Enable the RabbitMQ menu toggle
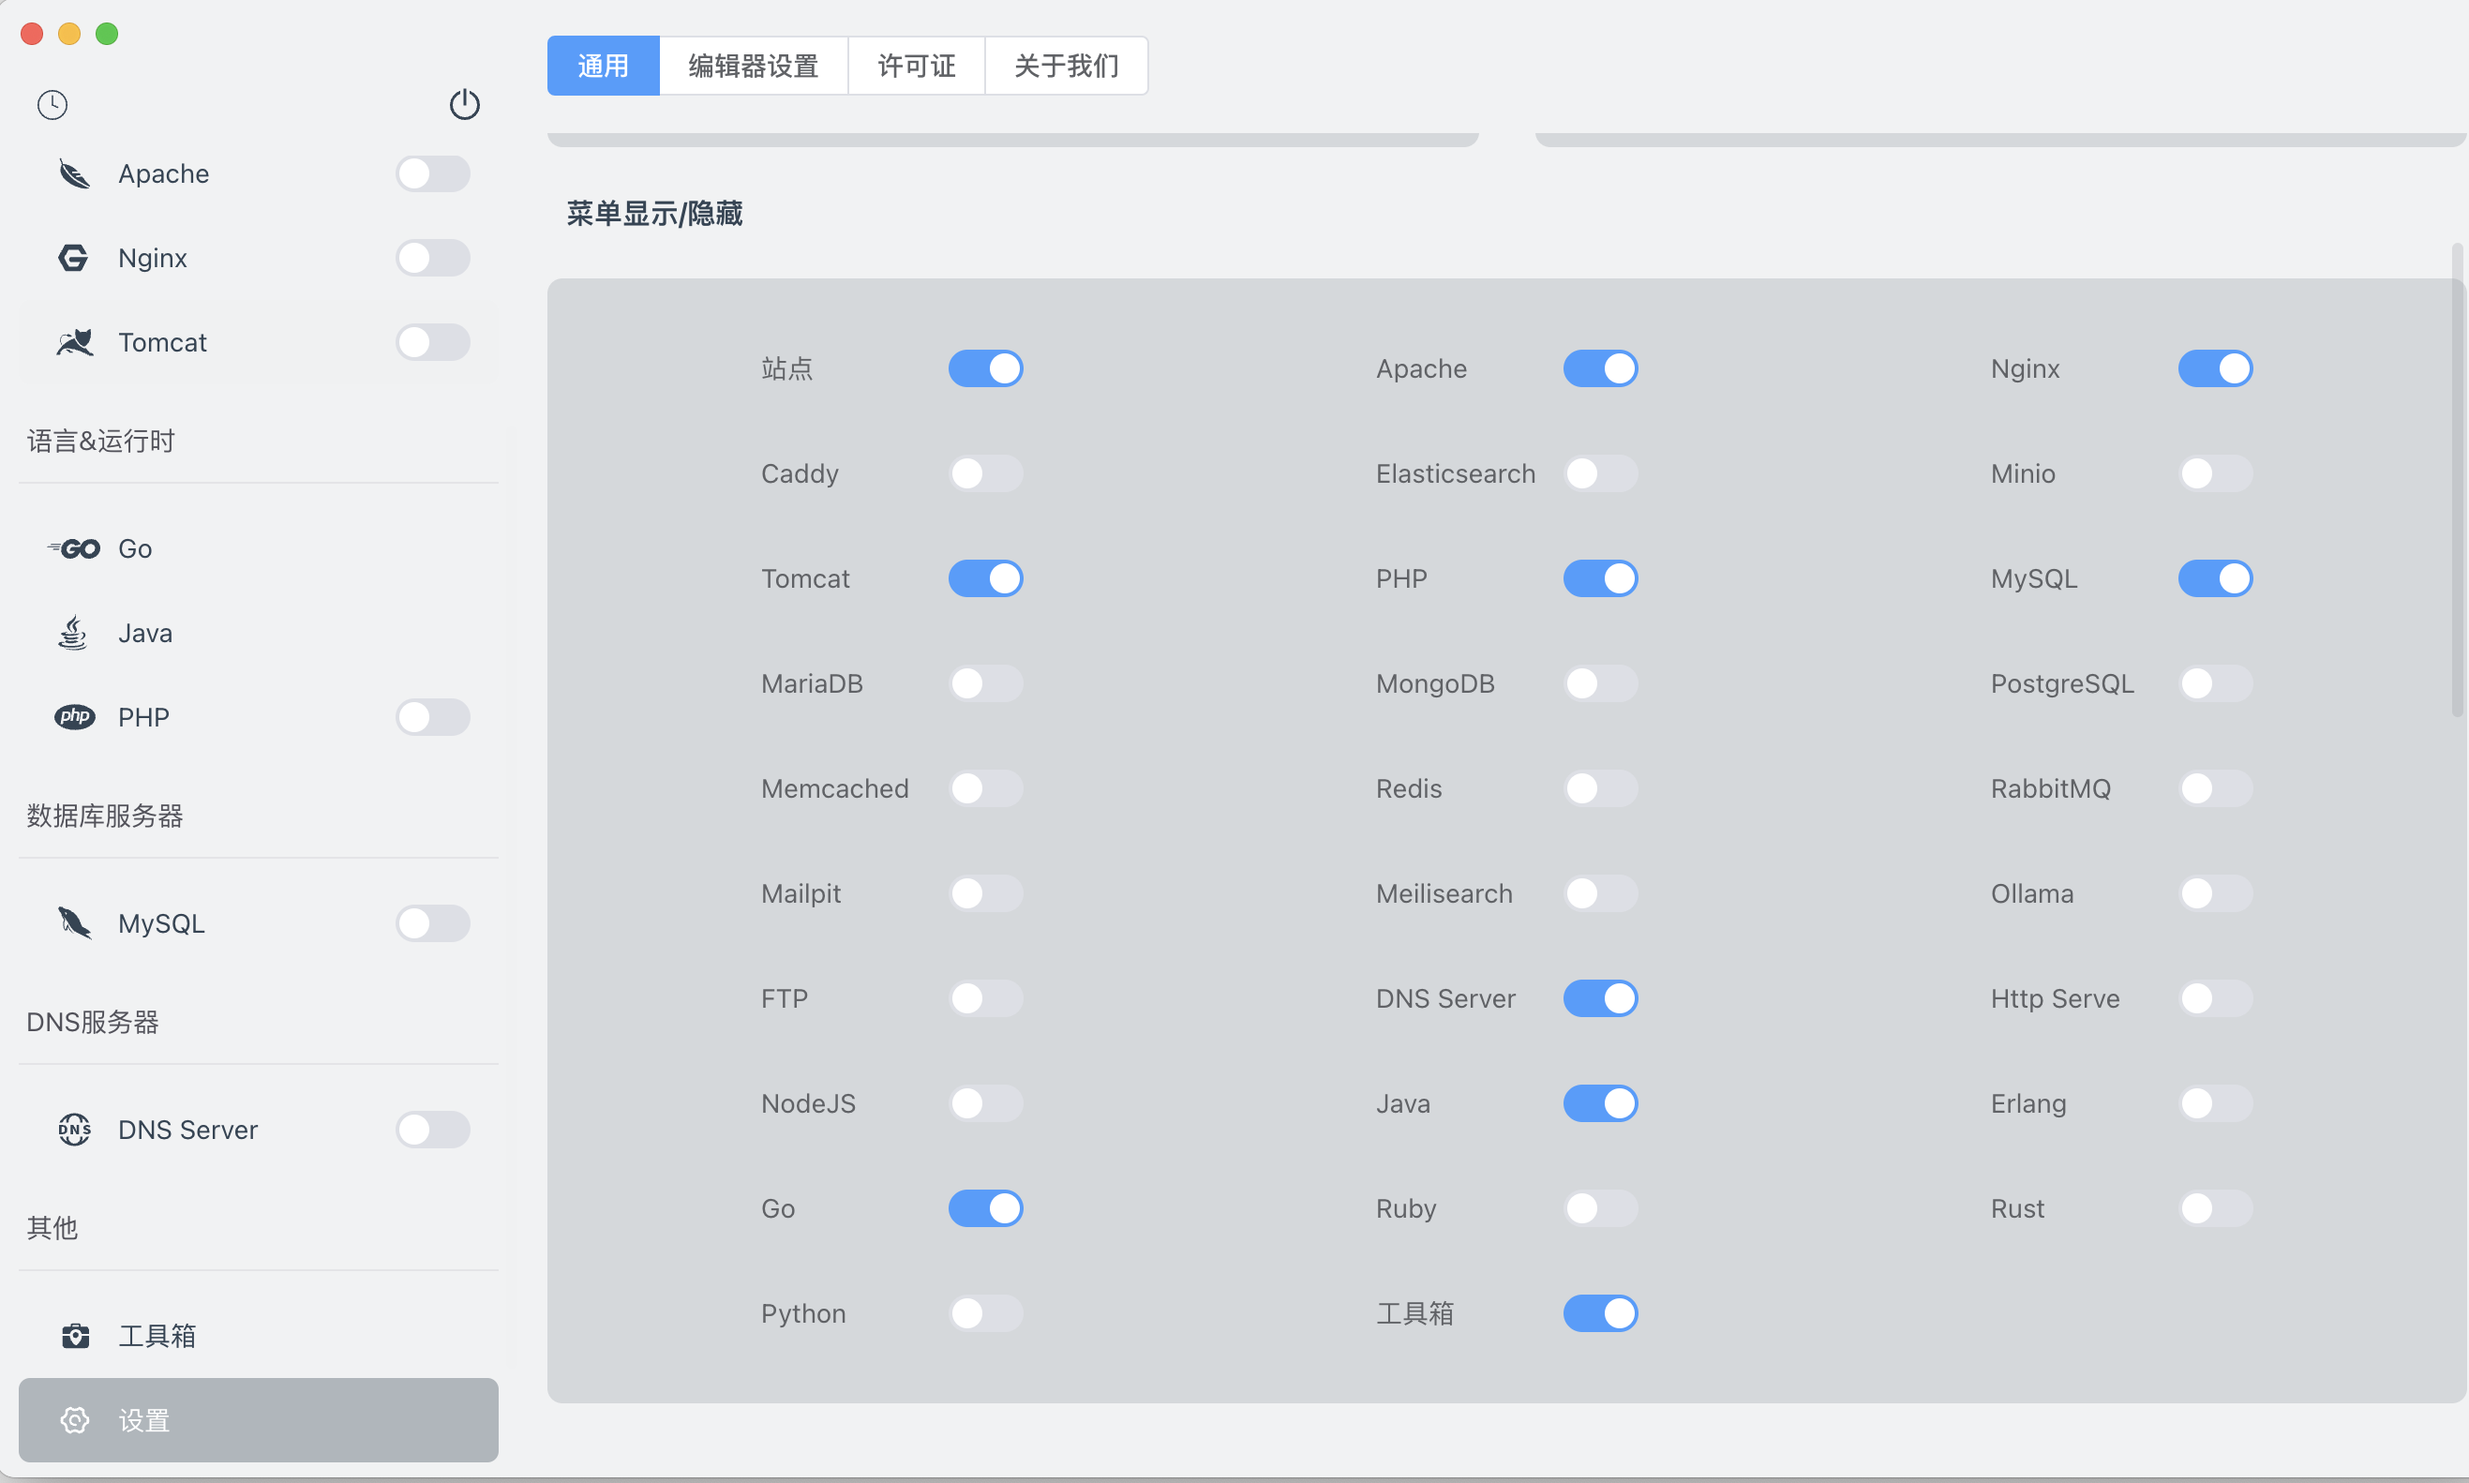2469x1483 pixels. pos(2215,788)
